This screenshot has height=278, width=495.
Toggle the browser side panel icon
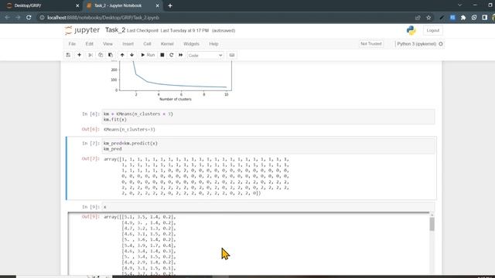(x=485, y=18)
